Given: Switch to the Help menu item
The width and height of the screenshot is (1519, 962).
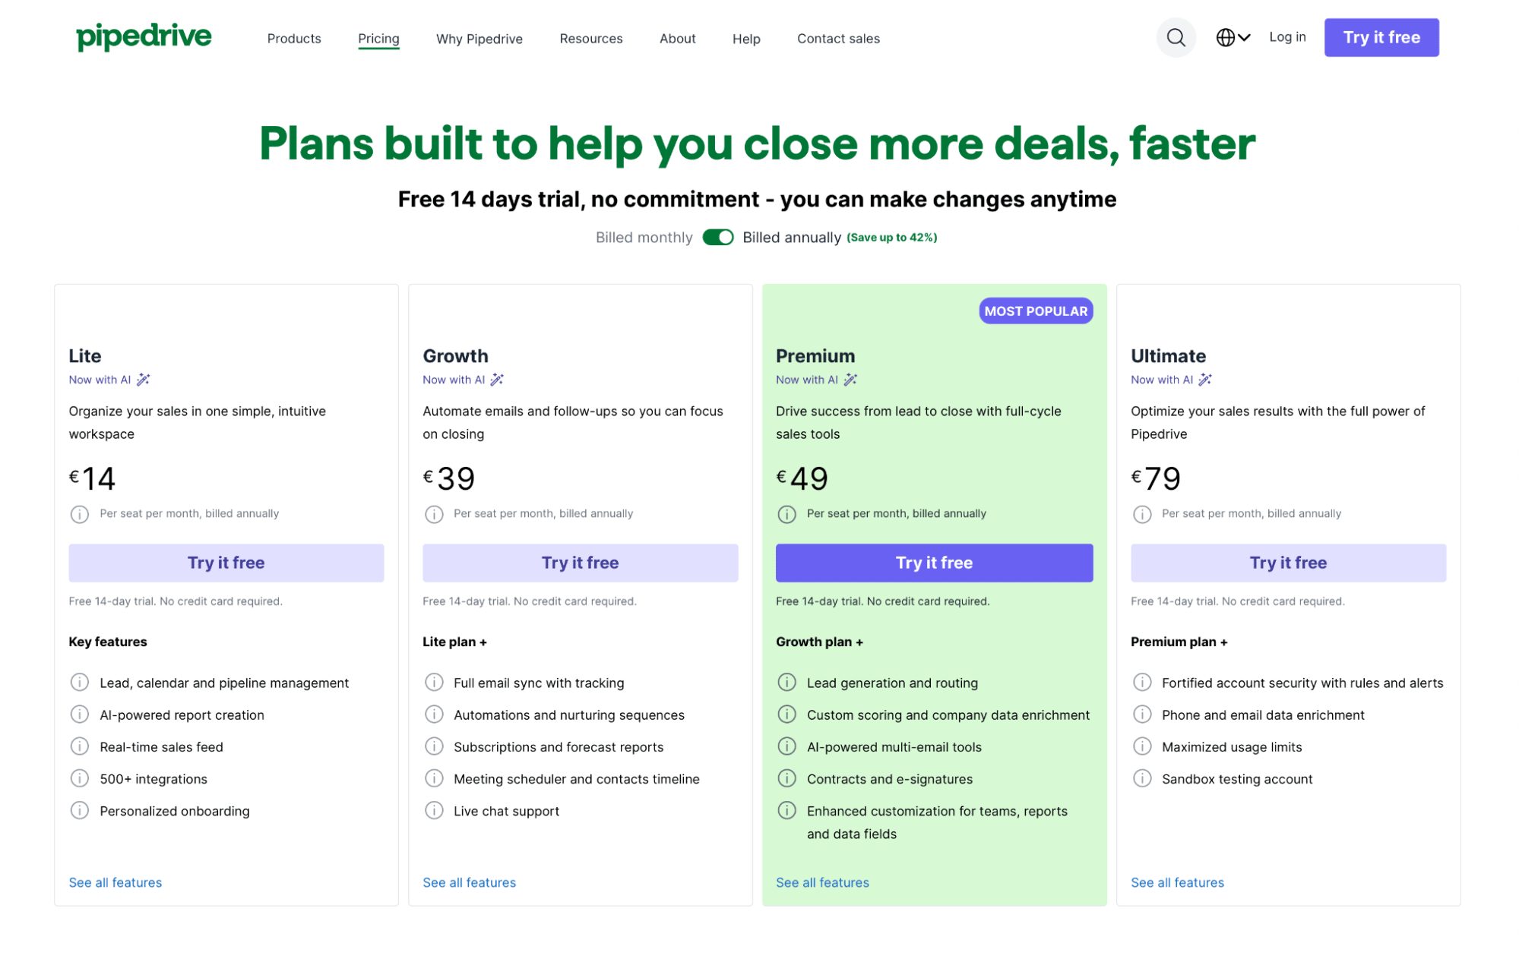Looking at the screenshot, I should pos(745,38).
